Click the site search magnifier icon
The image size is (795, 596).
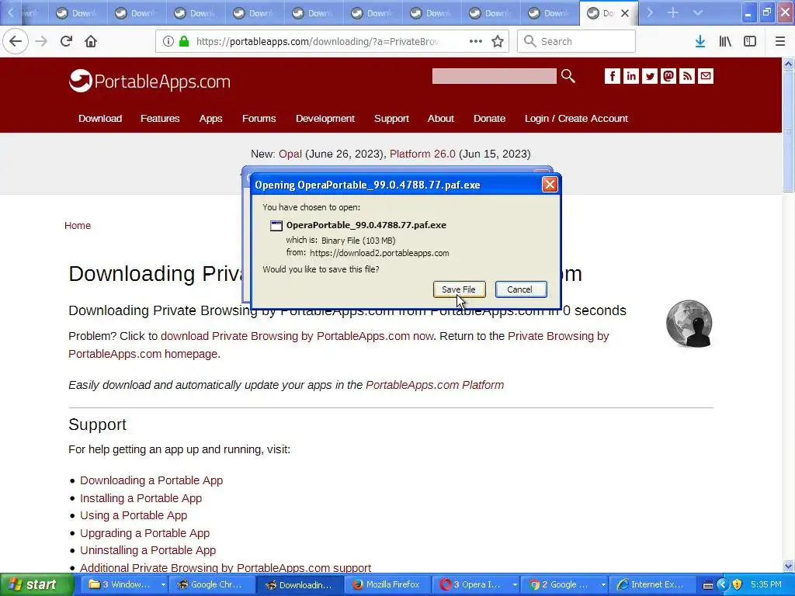pyautogui.click(x=568, y=76)
